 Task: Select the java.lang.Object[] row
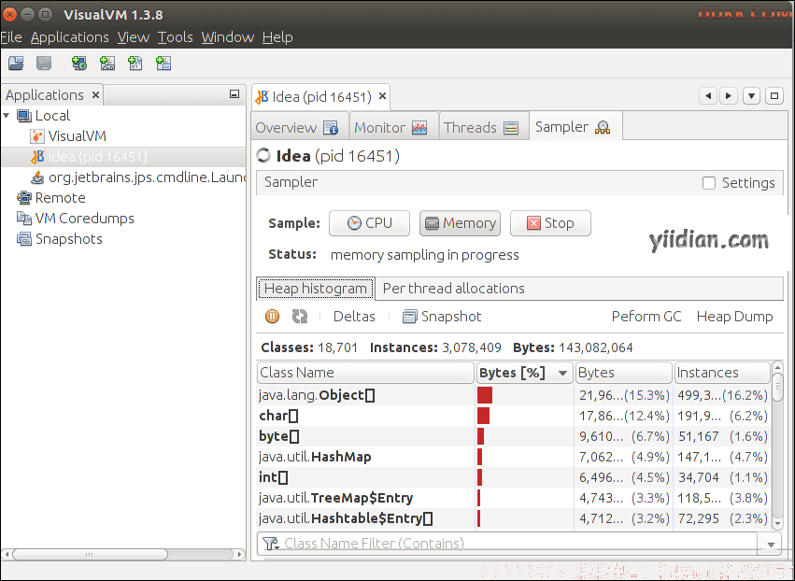pyautogui.click(x=514, y=395)
